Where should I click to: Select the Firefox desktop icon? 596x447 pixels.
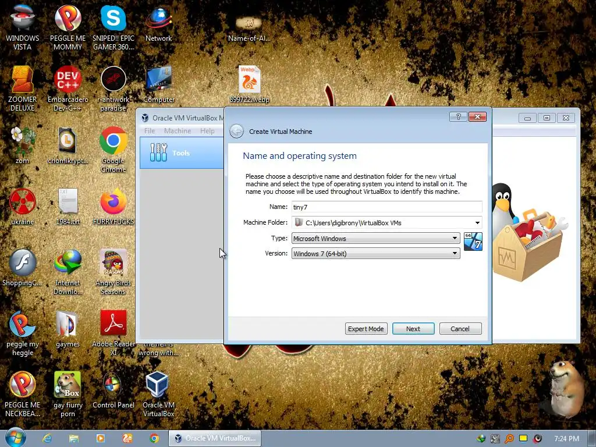click(113, 207)
